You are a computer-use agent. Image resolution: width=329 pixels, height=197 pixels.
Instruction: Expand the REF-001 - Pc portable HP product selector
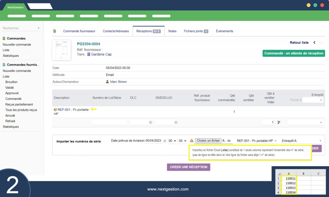256,141
